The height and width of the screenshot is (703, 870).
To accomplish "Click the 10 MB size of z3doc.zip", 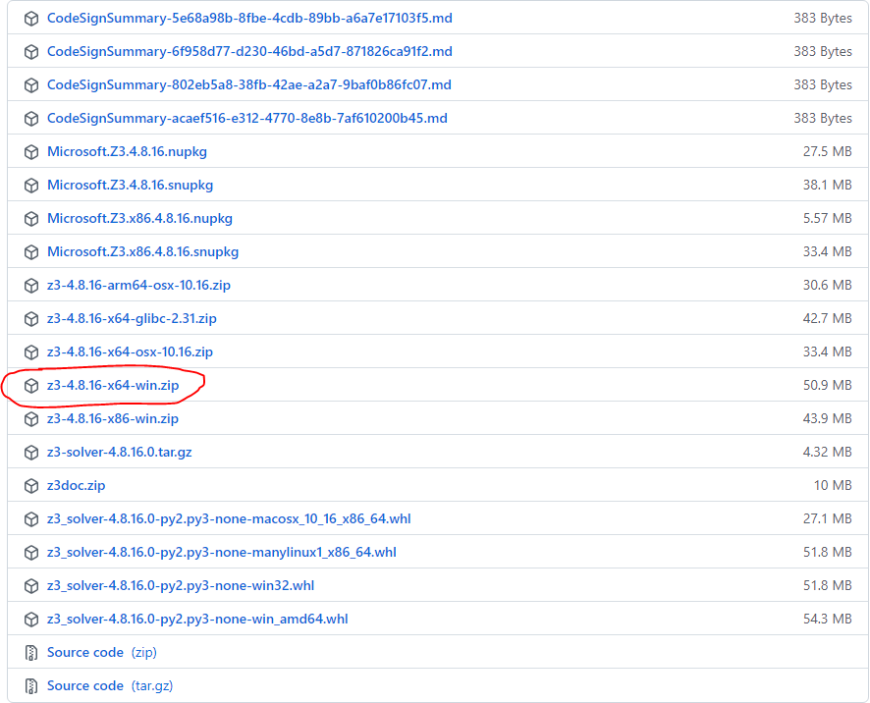I will click(x=833, y=485).
